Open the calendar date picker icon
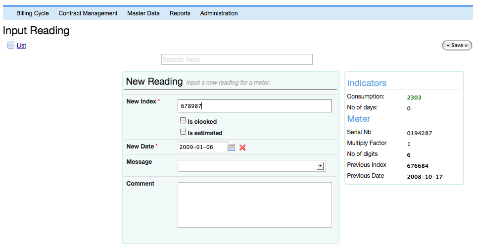477x247 pixels. click(232, 148)
